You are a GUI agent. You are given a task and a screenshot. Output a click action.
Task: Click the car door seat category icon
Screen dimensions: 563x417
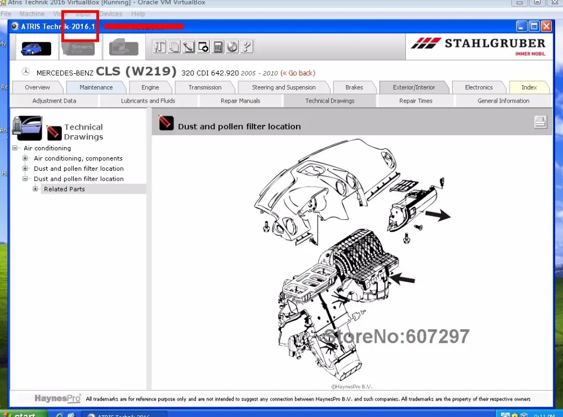(x=27, y=128)
